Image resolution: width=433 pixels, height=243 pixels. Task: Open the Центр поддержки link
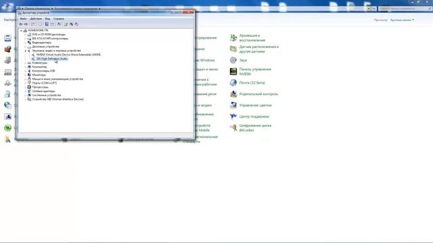pyautogui.click(x=254, y=117)
